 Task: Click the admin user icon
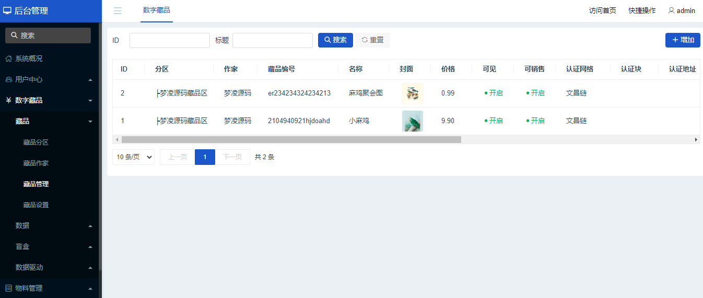(671, 10)
